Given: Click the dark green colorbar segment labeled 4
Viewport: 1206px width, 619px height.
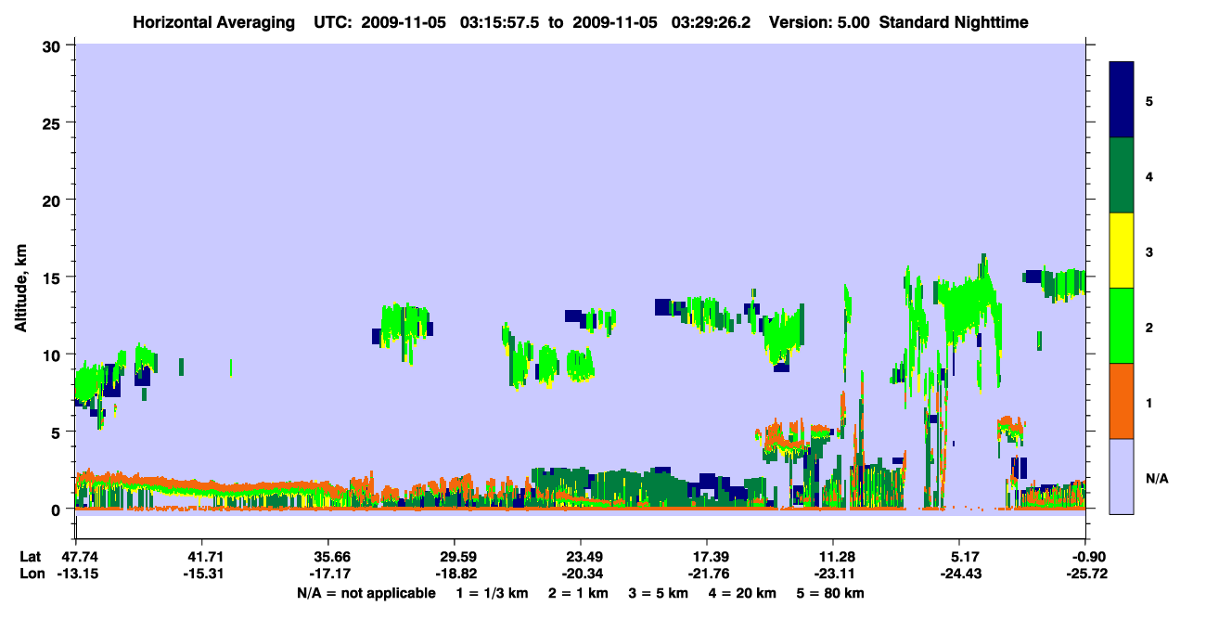Looking at the screenshot, I should point(1122,175).
